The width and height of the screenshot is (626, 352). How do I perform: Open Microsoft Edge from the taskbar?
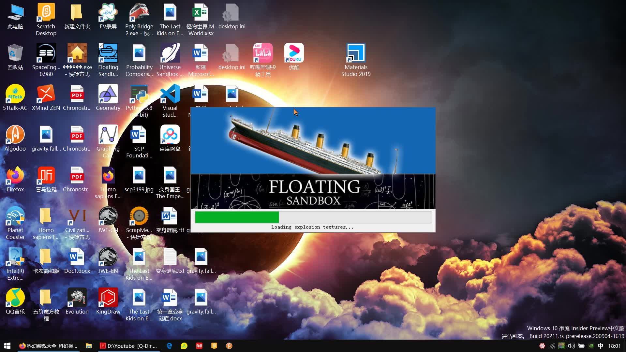pyautogui.click(x=169, y=346)
